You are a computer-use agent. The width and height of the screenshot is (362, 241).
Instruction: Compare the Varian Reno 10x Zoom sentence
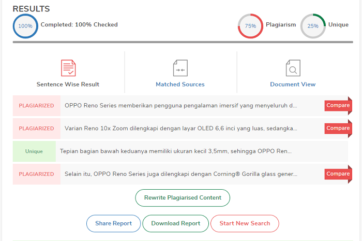(338, 129)
